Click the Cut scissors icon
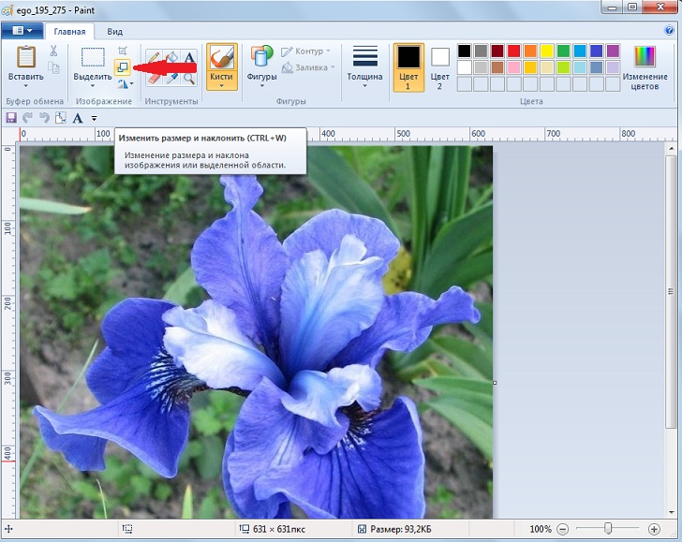 pyautogui.click(x=54, y=51)
